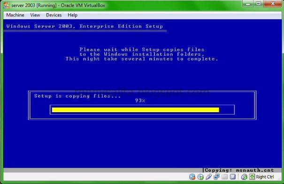Click the VirtualBox icon in title bar
284x184 pixels.
point(7,5)
